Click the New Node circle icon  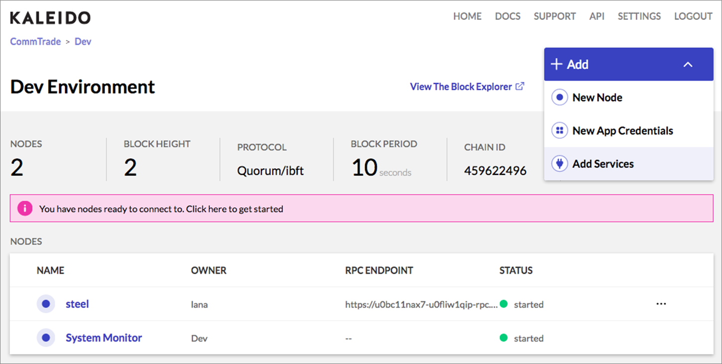[560, 98]
